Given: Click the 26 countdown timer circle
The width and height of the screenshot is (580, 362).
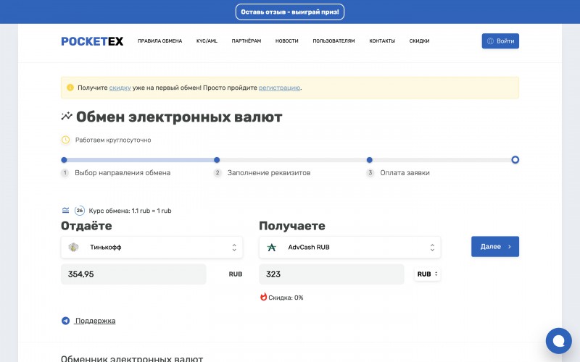Looking at the screenshot, I should click(x=80, y=211).
